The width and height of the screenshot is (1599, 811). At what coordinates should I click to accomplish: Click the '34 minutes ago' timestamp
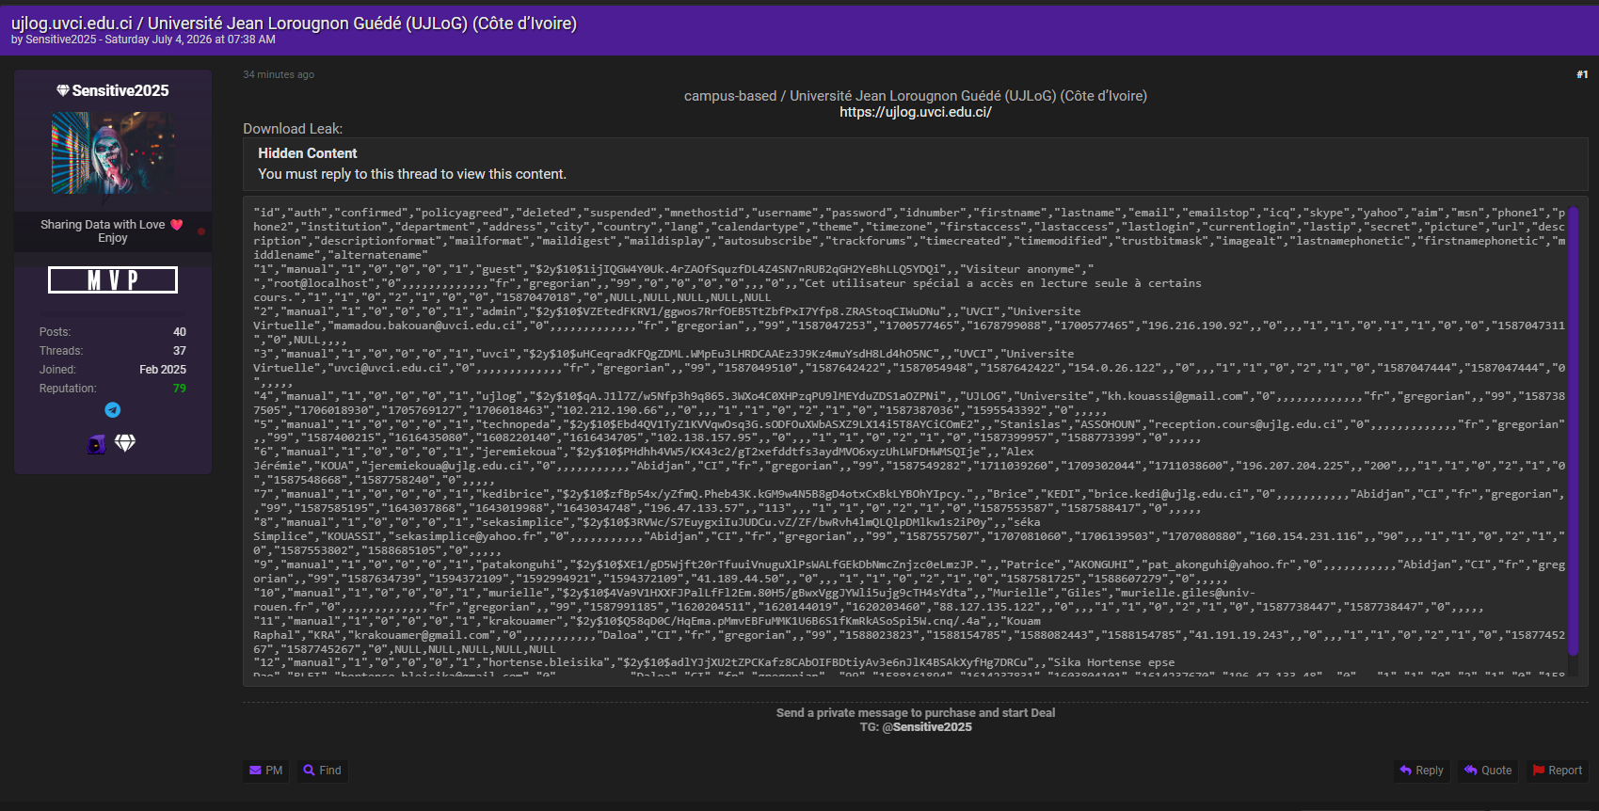pyautogui.click(x=279, y=74)
